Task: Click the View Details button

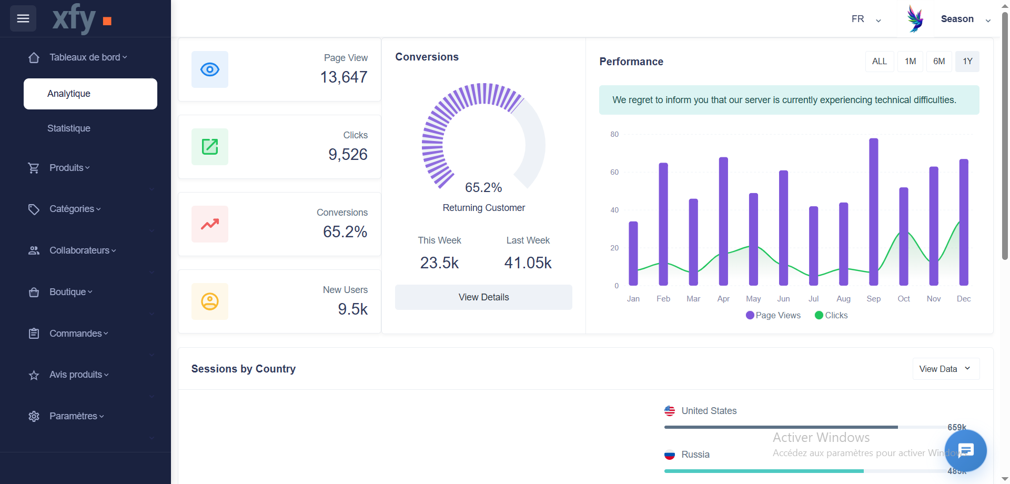Action: [x=483, y=297]
